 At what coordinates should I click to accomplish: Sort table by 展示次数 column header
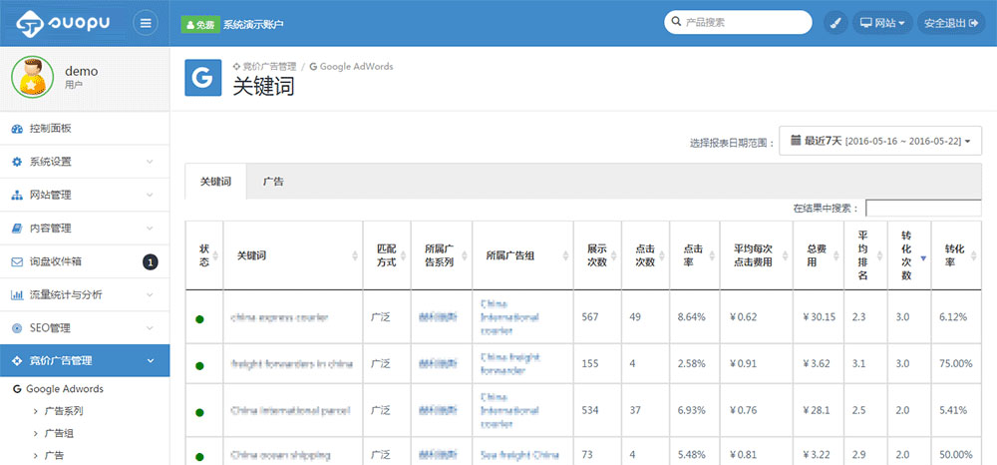tap(597, 255)
